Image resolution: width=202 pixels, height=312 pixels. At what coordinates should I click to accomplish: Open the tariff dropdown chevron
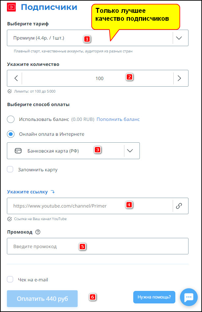(x=179, y=38)
